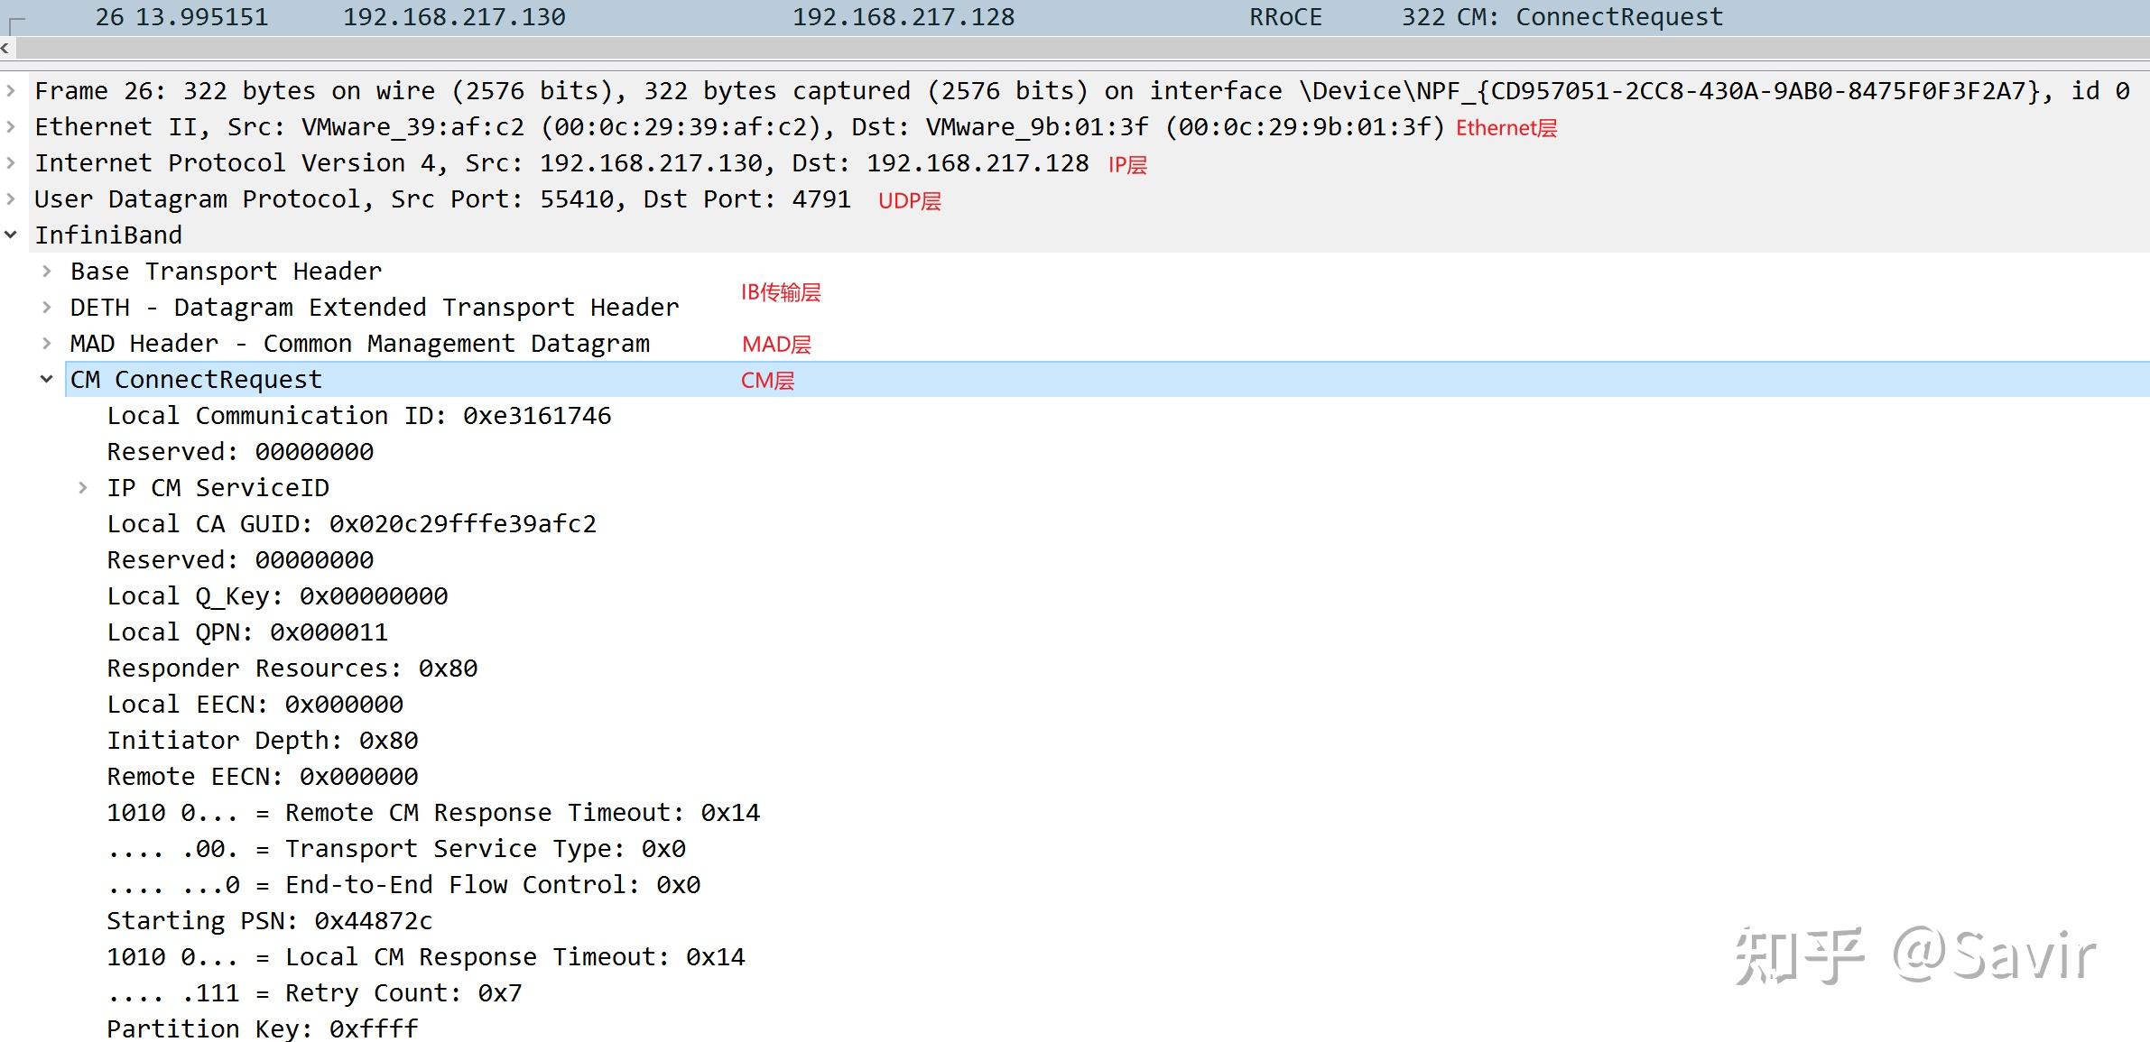The image size is (2150, 1042).
Task: Expand Internet Protocol Version 4 details
Action: [11, 162]
